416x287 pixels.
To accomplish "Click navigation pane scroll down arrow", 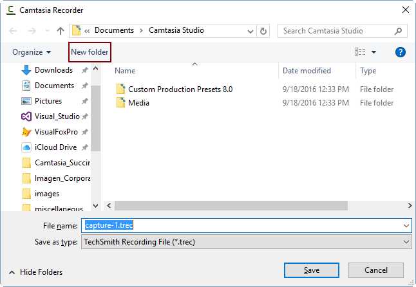I will point(96,206).
